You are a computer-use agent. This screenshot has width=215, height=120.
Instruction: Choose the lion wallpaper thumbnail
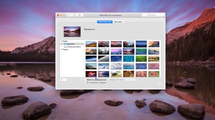[129, 74]
